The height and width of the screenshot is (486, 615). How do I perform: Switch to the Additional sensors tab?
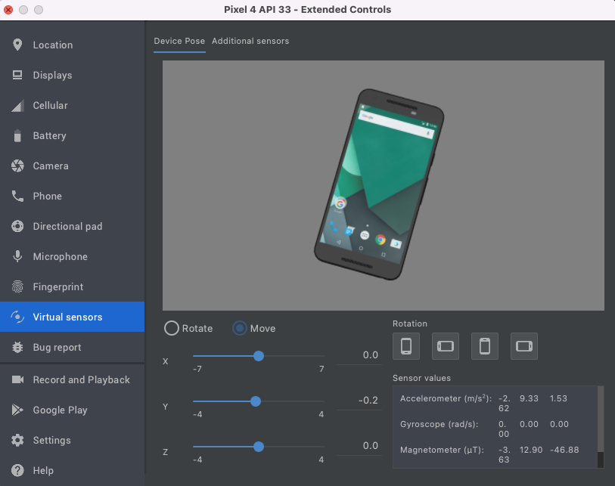(x=250, y=41)
